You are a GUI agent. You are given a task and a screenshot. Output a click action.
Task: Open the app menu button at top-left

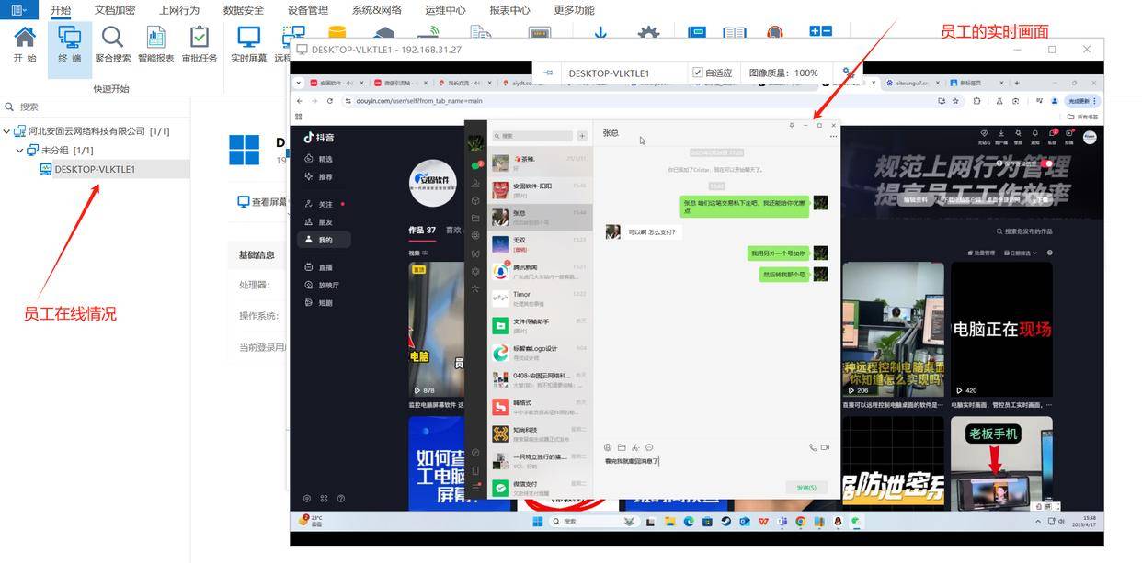click(18, 10)
